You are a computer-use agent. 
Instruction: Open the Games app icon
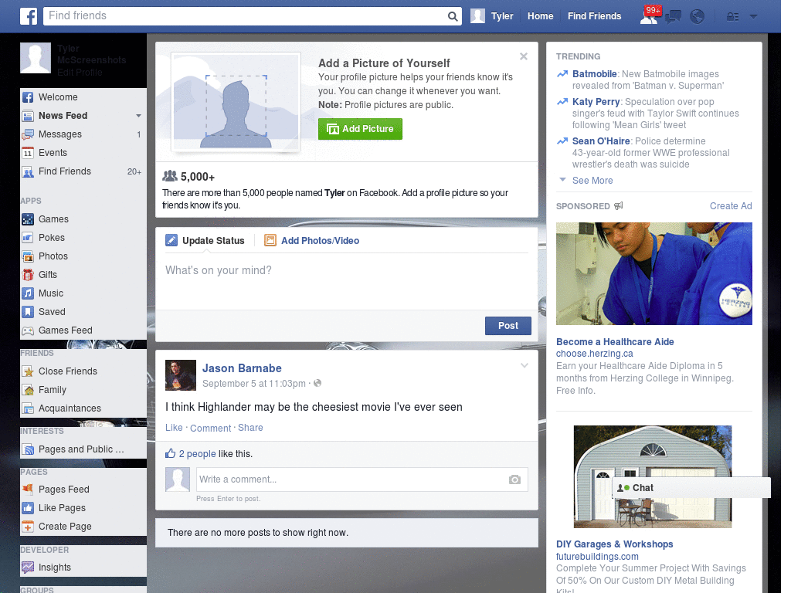[x=28, y=219]
